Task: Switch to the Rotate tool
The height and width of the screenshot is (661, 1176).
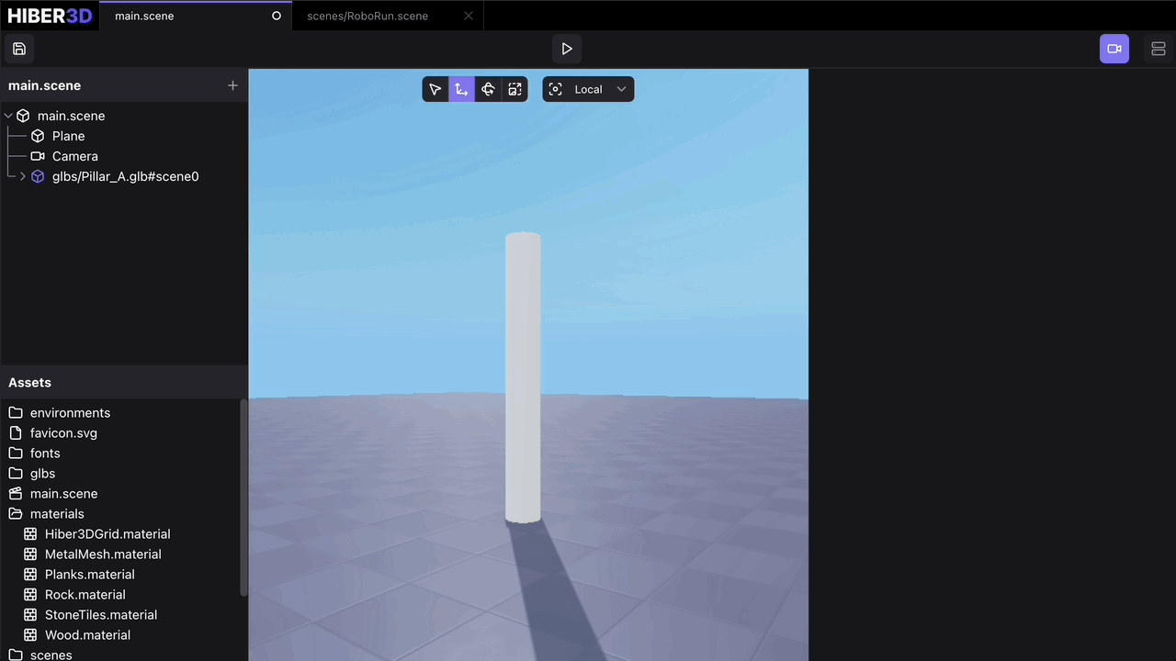Action: click(x=488, y=89)
